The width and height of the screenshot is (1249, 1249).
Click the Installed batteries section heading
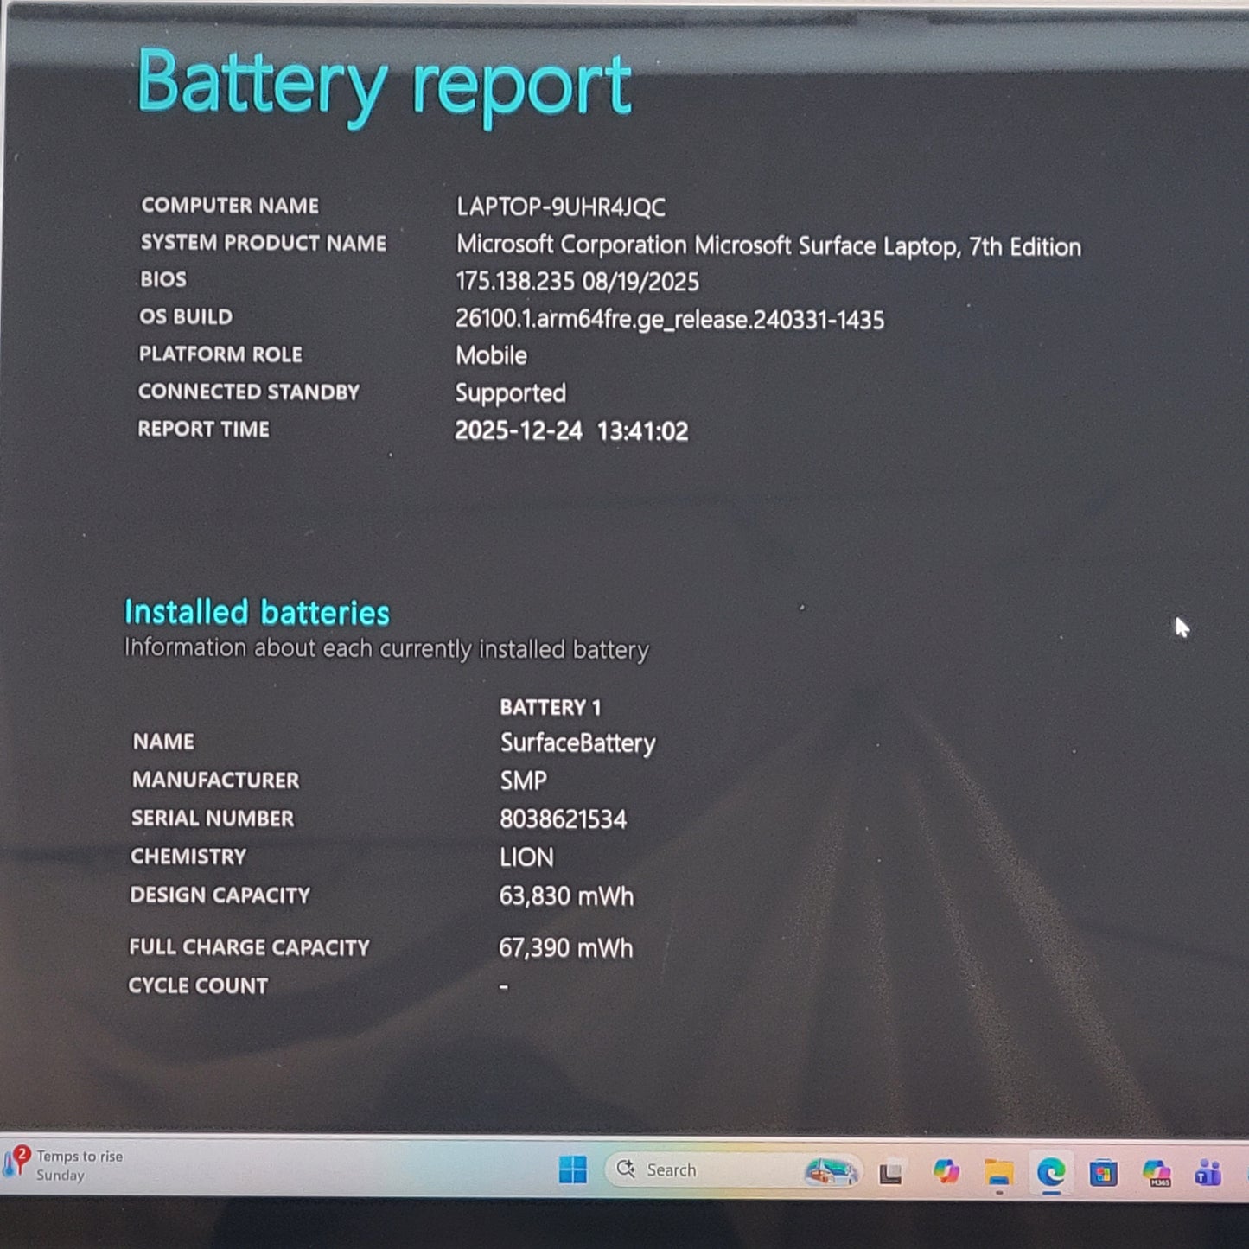(x=257, y=613)
